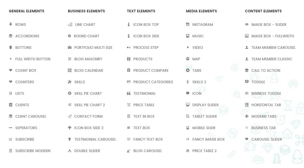Select the Fancy Image Box link
Image resolution: width=304 pixels, height=168 pixels.
pos(208,139)
